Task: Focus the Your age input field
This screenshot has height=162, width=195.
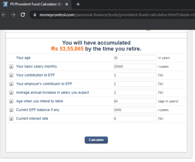Action: 135,58
